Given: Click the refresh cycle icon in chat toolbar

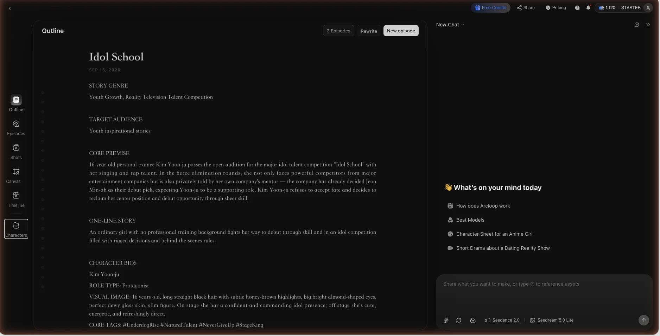Looking at the screenshot, I should 459,320.
